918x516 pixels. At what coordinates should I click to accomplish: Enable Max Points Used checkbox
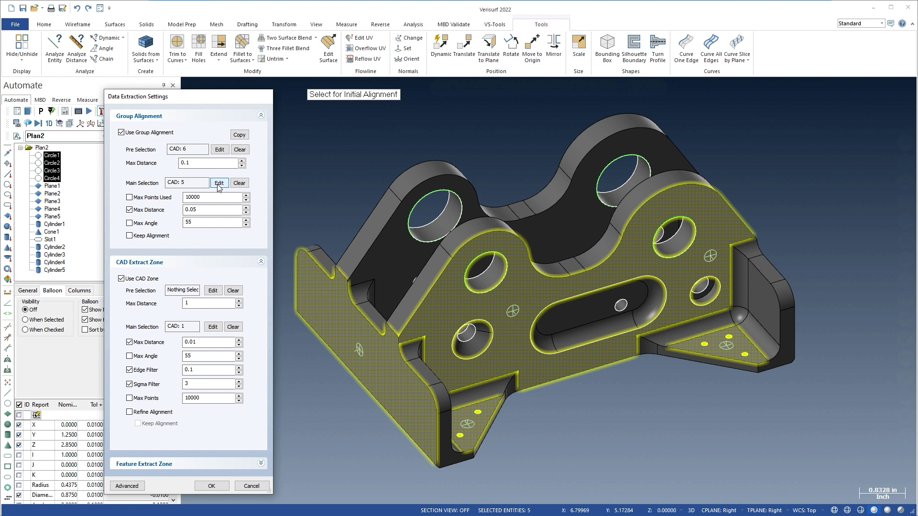(129, 197)
